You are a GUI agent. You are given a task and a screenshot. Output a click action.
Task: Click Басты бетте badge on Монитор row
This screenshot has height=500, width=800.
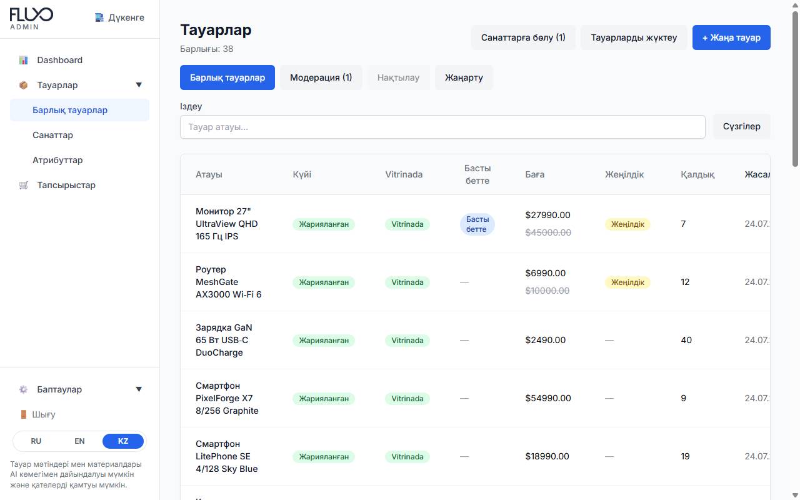pyautogui.click(x=477, y=224)
